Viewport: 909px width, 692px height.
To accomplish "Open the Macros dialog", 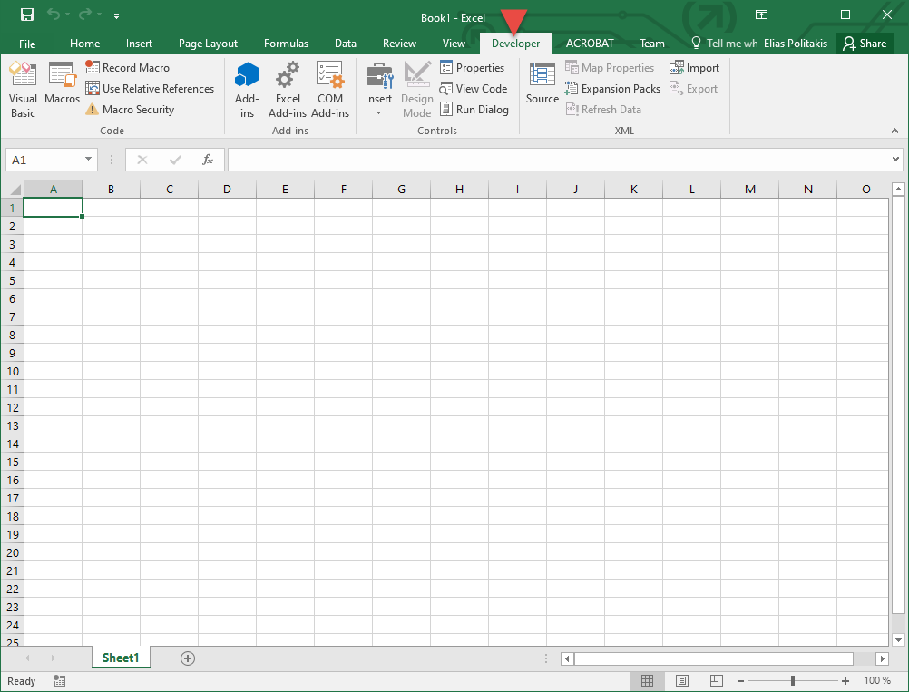I will click(62, 83).
